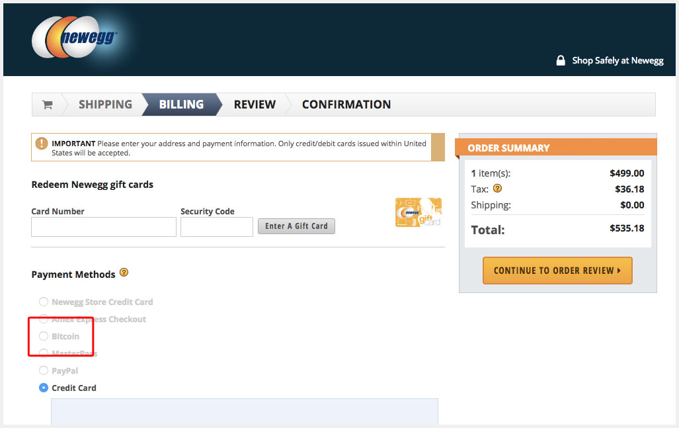Focus the gift Card Number field
The image size is (679, 428).
104,227
